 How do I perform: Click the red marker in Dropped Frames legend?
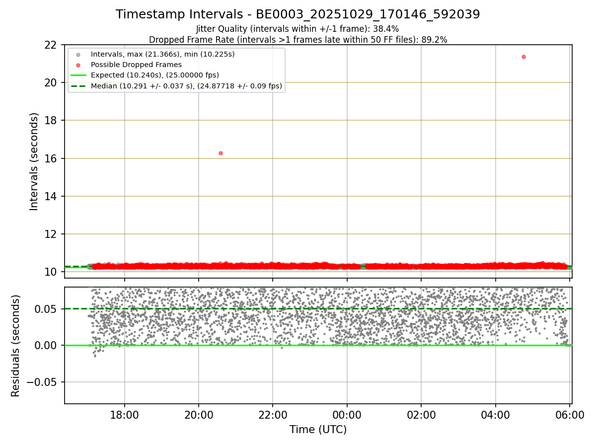pyautogui.click(x=78, y=65)
